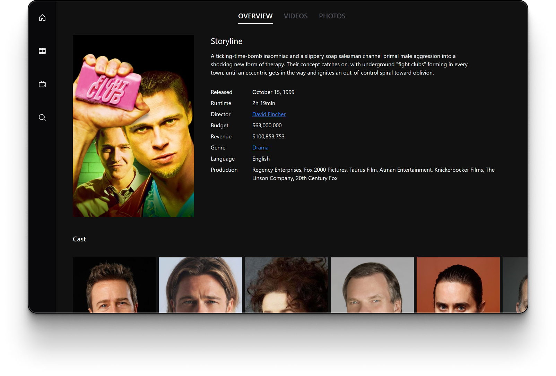Open the TV shows icon
The image size is (556, 376).
click(x=42, y=84)
